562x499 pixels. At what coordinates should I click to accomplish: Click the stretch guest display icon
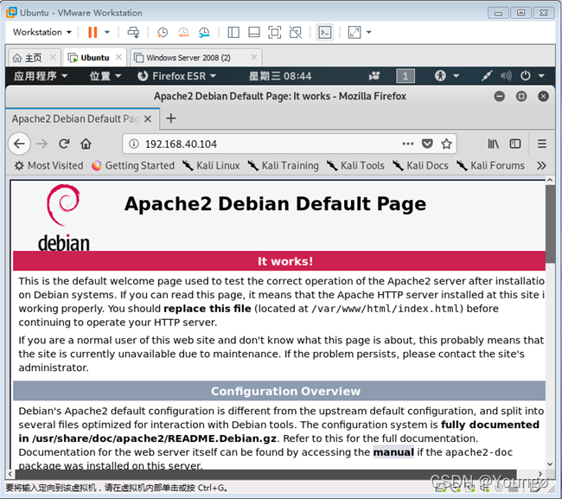[354, 33]
